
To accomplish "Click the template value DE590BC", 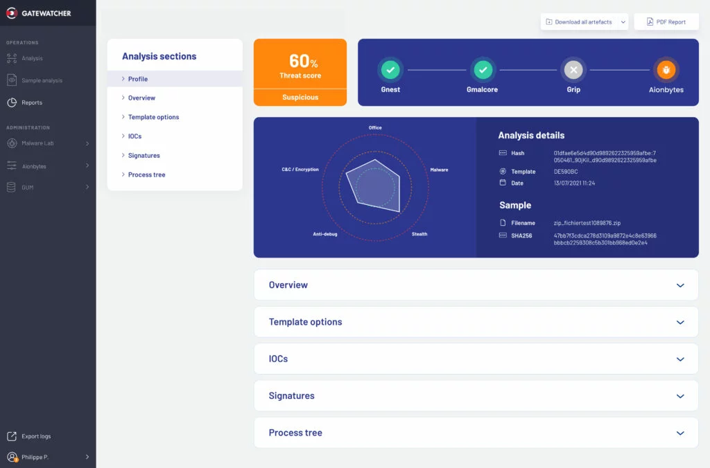I will click(566, 172).
